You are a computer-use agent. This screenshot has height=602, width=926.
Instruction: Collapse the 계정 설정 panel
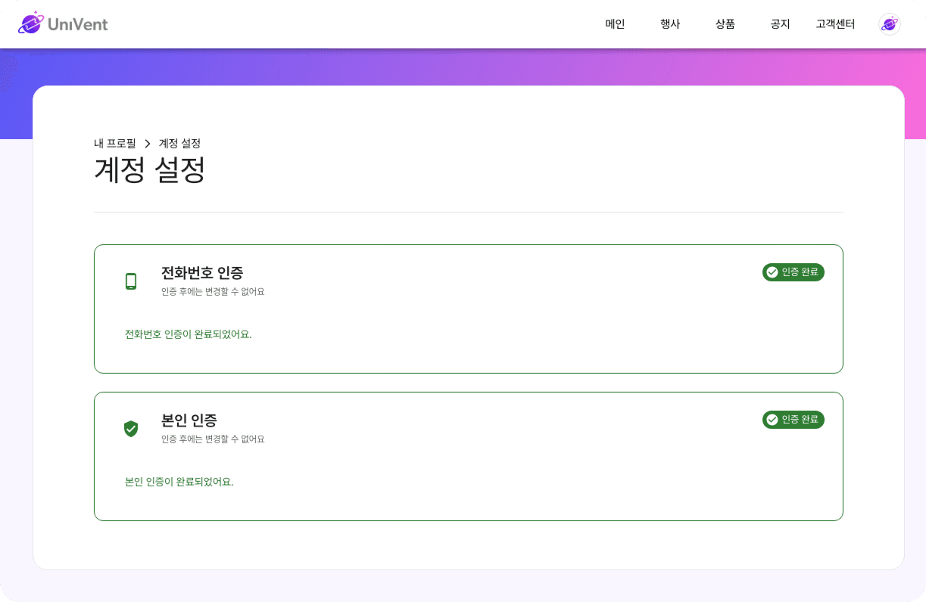[x=148, y=169]
